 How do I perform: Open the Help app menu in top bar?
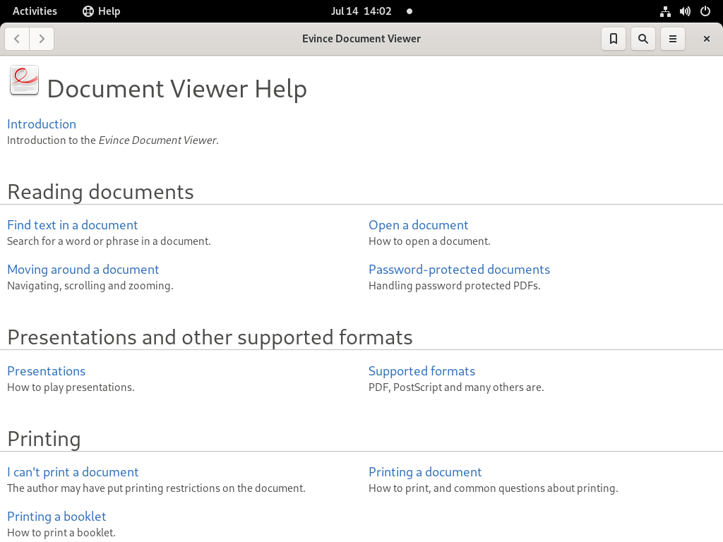pos(102,11)
